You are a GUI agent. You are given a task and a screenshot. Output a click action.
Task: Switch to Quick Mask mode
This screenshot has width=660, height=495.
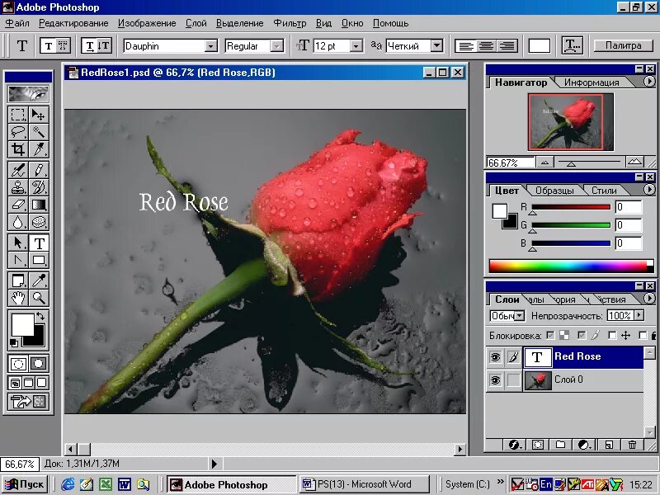[x=39, y=363]
